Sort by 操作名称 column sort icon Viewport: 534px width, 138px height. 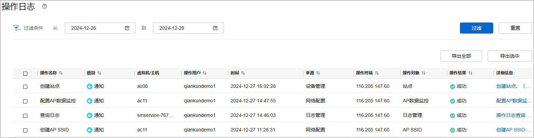point(61,73)
